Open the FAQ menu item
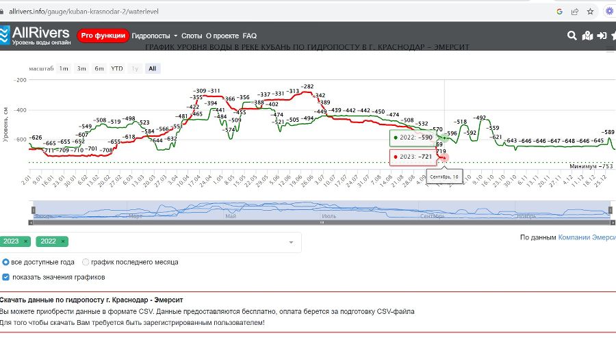The image size is (616, 342). point(250,36)
